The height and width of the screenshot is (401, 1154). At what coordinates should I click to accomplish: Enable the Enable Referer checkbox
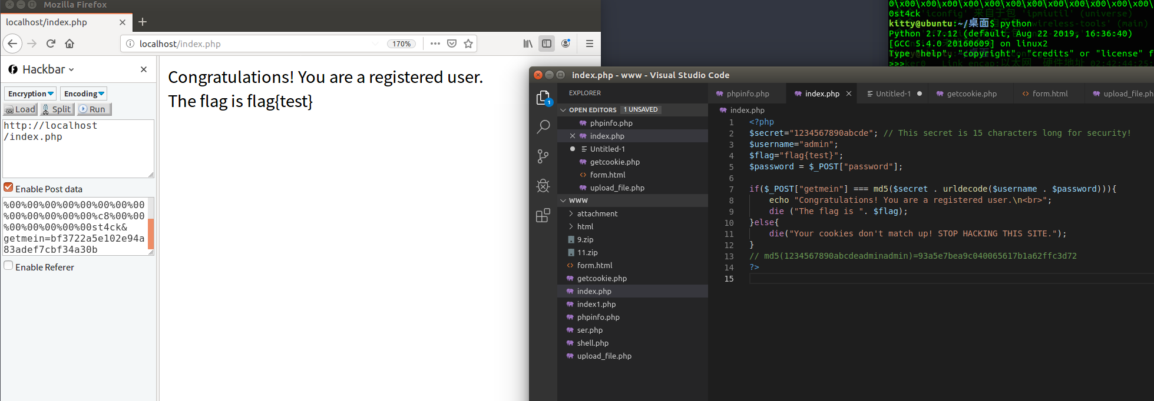coord(8,266)
